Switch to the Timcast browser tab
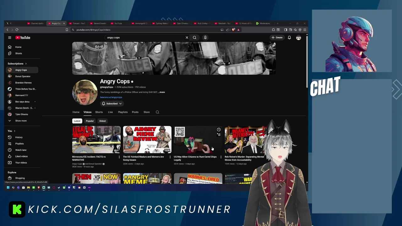Screen dimensions: 402x226 coord(77,23)
